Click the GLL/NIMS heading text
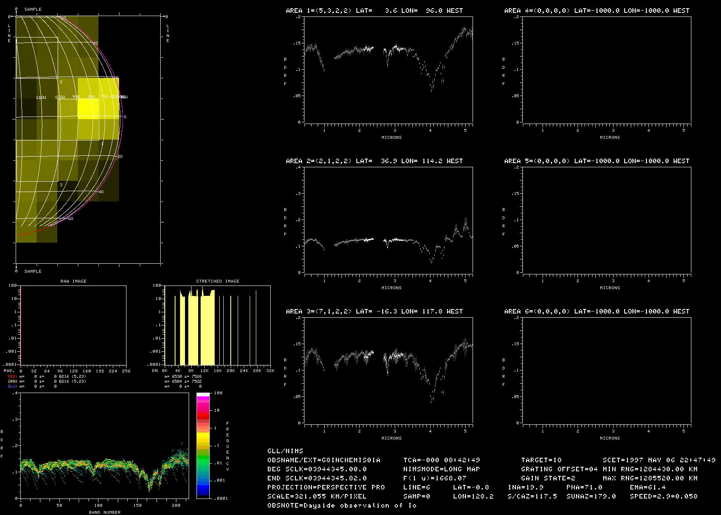The height and width of the screenshot is (515, 721). 285,451
